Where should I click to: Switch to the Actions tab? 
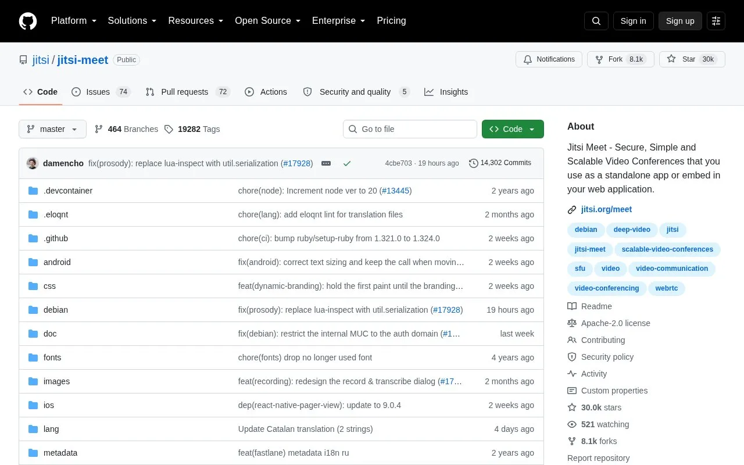pos(266,92)
